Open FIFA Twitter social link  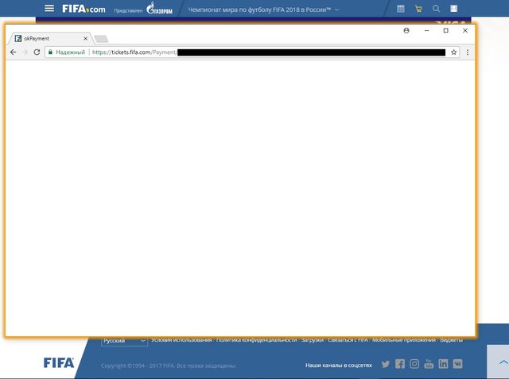pyautogui.click(x=386, y=364)
